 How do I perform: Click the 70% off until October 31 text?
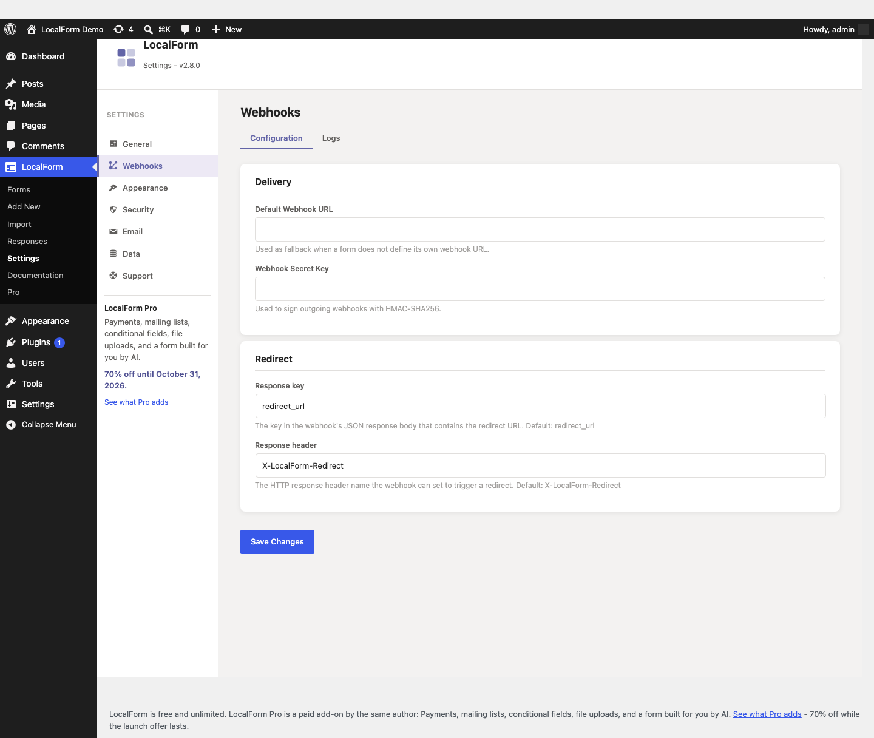(152, 380)
